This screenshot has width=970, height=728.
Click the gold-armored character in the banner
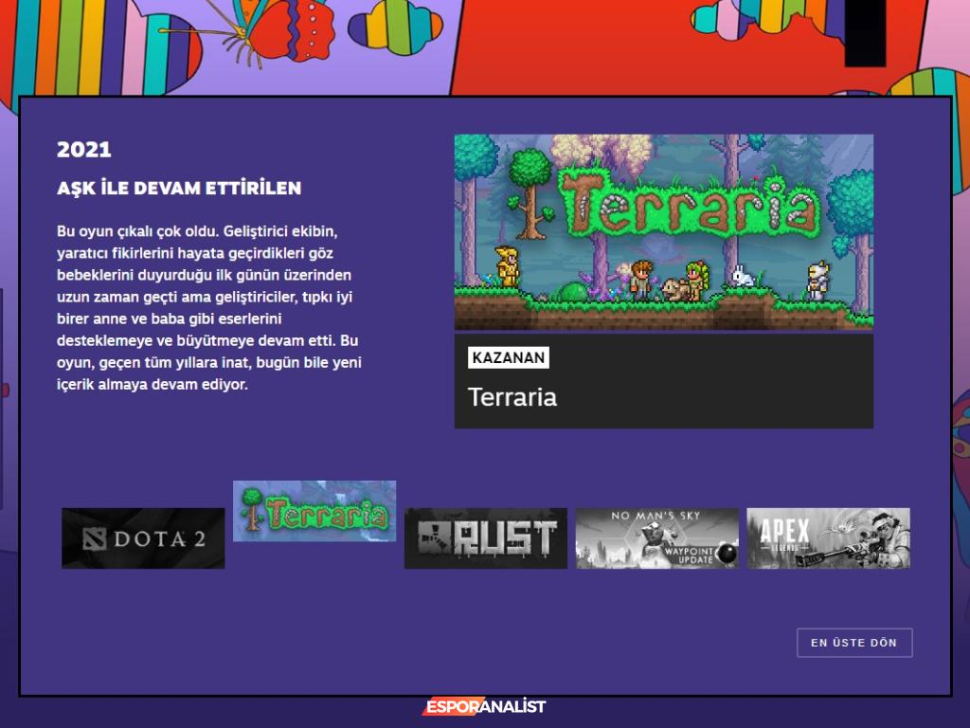(x=509, y=266)
